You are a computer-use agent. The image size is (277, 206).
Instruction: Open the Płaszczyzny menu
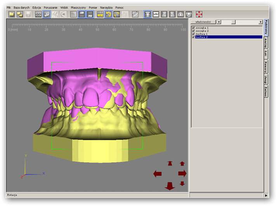pos(78,8)
